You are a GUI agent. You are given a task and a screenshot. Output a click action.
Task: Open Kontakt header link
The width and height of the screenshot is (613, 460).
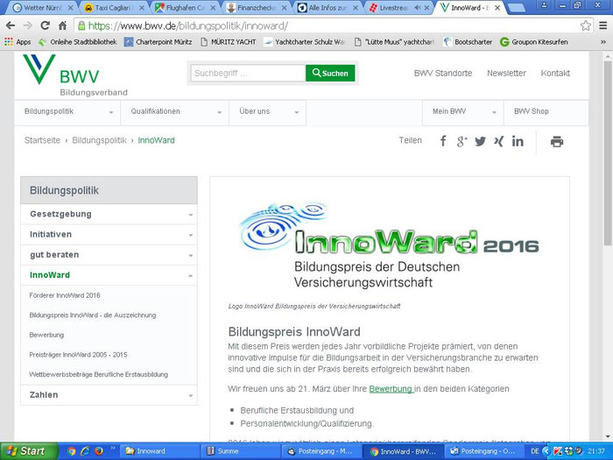(555, 73)
